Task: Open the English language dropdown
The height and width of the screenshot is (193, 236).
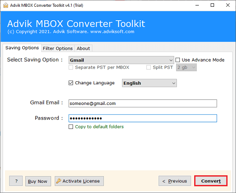Action: pyautogui.click(x=149, y=83)
